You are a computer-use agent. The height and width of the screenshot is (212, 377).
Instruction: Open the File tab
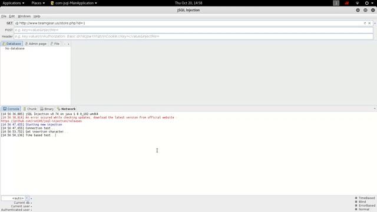point(55,44)
